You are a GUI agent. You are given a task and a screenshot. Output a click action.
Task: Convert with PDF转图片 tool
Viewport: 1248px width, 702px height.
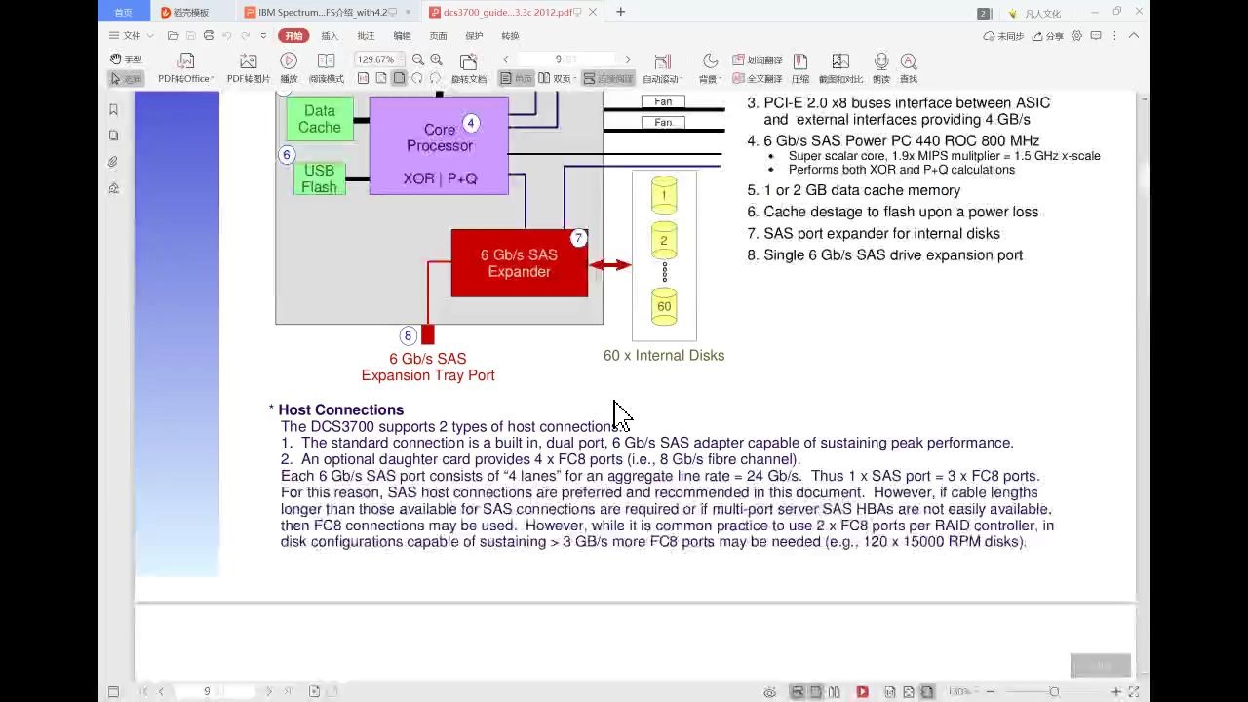click(249, 69)
